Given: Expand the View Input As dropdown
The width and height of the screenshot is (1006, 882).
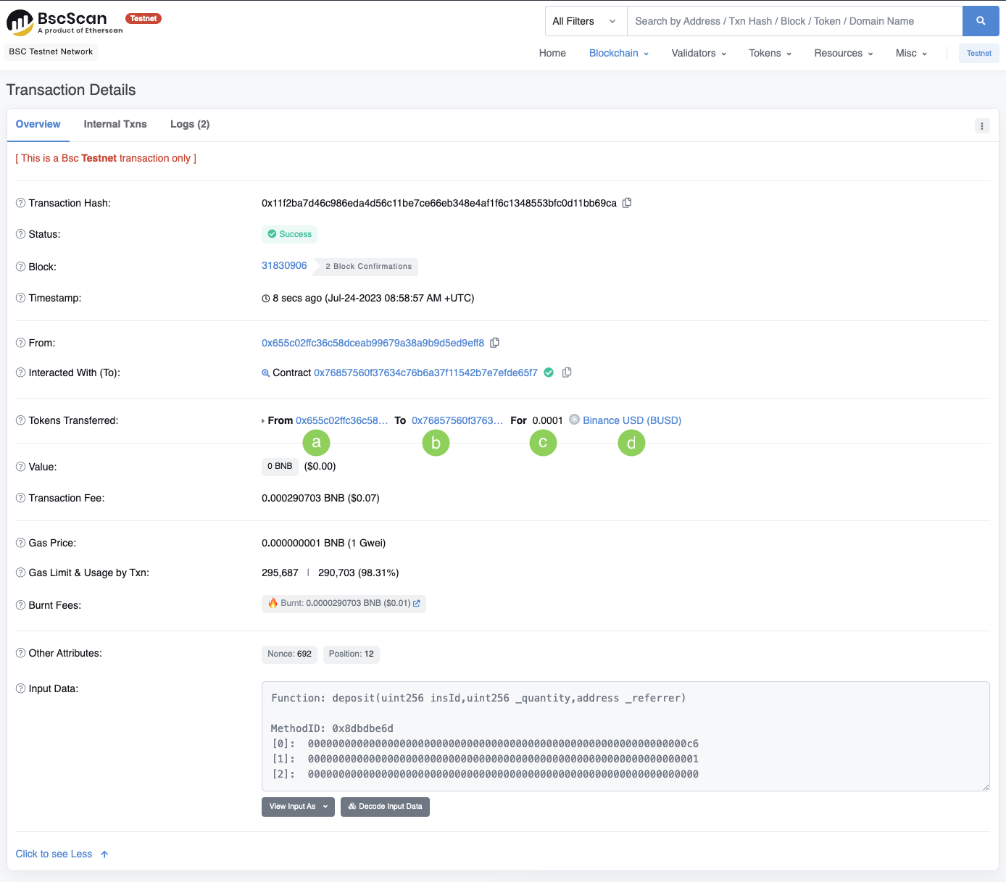Looking at the screenshot, I should pyautogui.click(x=298, y=807).
